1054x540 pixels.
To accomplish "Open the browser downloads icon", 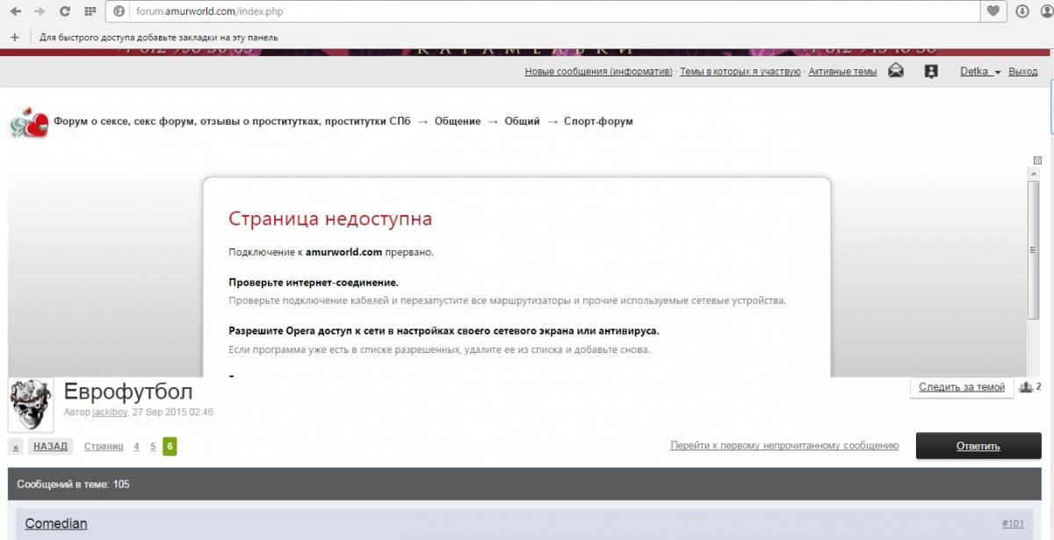I will pyautogui.click(x=1022, y=11).
